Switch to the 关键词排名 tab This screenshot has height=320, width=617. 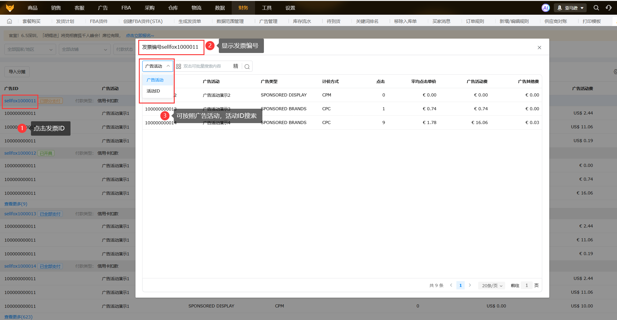pyautogui.click(x=367, y=21)
